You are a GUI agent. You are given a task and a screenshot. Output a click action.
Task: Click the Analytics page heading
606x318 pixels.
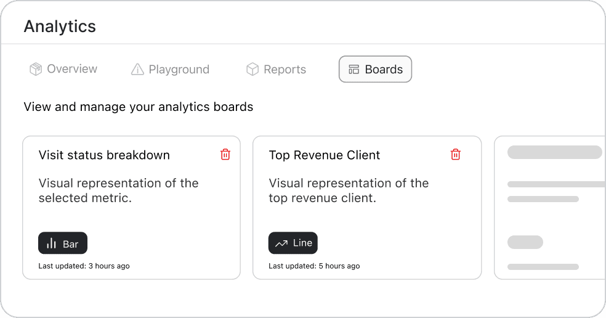point(60,26)
